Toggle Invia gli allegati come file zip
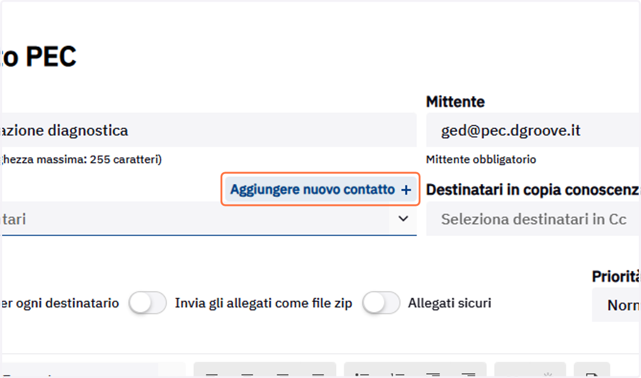Screen dimensions: 641x378 (x=148, y=303)
